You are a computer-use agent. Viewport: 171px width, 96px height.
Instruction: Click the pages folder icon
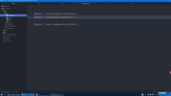coord(7,22)
